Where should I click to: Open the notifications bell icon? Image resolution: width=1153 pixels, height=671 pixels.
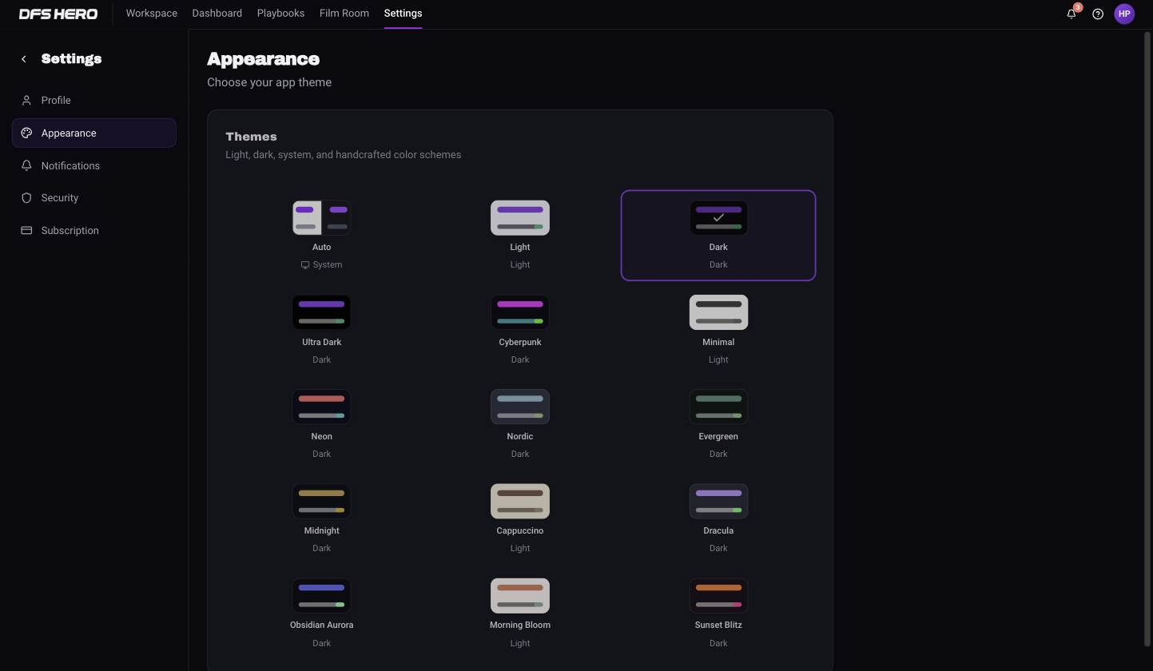(x=1071, y=14)
